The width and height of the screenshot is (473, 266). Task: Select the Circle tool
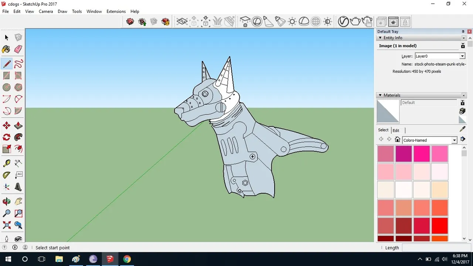[7, 88]
